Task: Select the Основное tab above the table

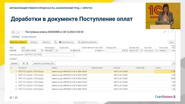Action: click(14, 59)
